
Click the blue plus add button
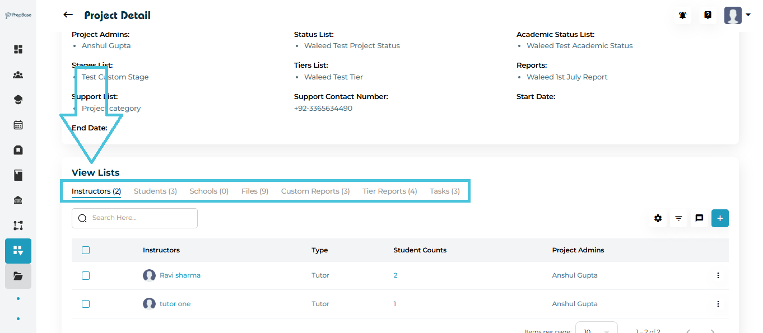(x=720, y=218)
